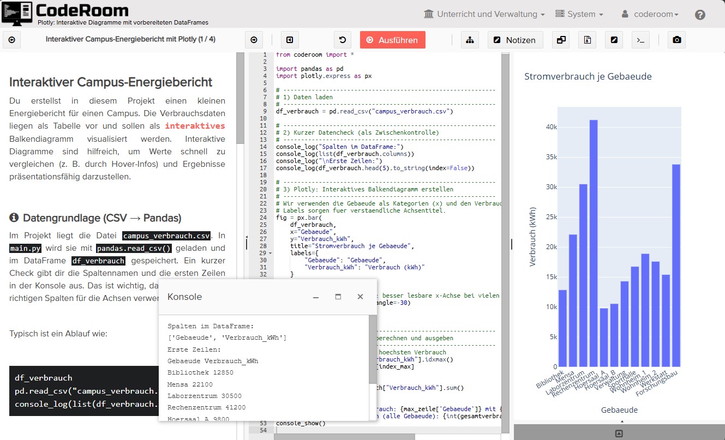Open the help question mark icon
The height and width of the screenshot is (440, 725).
coord(700,15)
